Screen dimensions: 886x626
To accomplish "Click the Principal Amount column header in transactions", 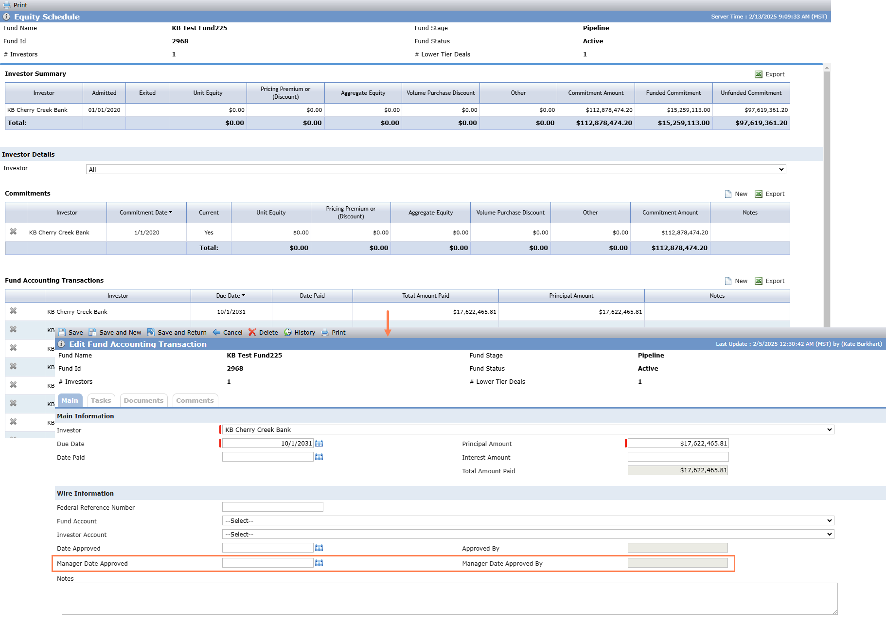I will [x=571, y=296].
